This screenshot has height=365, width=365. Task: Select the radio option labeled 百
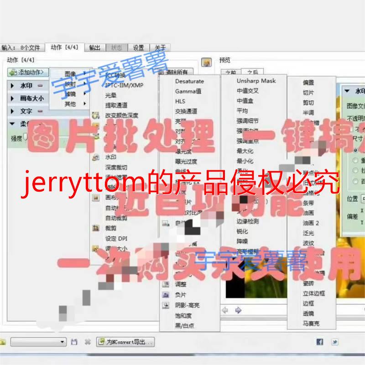pos(355,181)
